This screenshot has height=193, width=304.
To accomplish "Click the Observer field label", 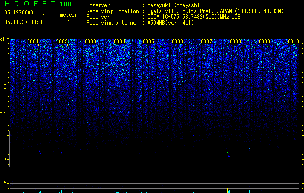I will point(98,5).
